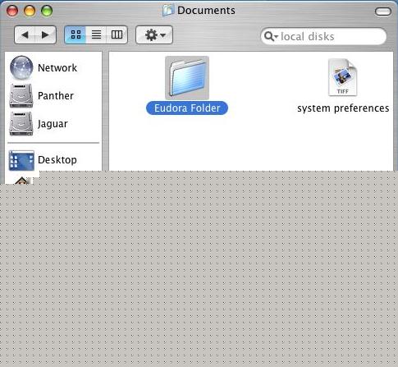The height and width of the screenshot is (367, 398).
Task: Click the Home house icon in sidebar
Action: (22, 181)
